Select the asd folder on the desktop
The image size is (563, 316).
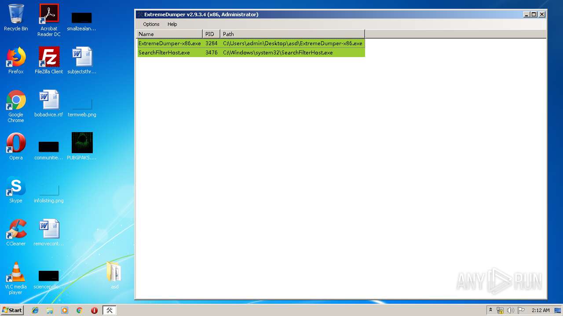[114, 275]
